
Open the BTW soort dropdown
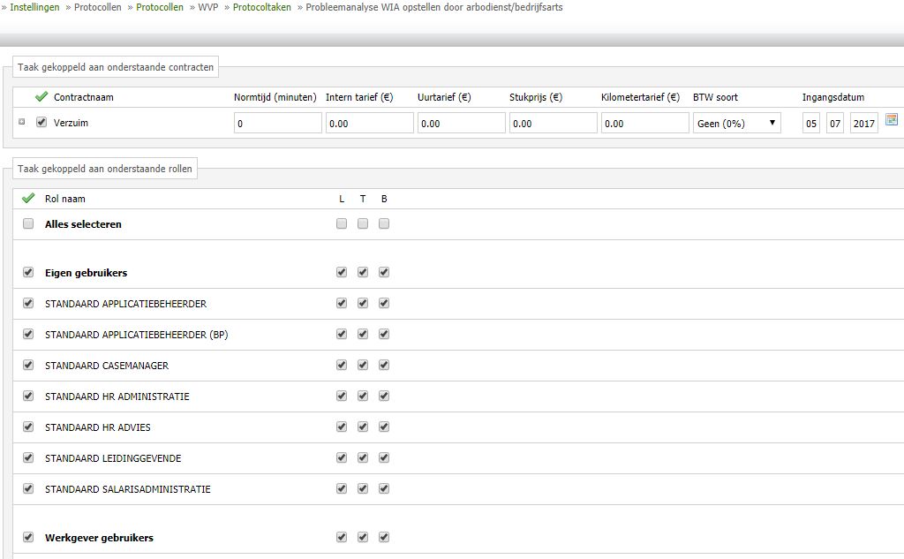(737, 123)
